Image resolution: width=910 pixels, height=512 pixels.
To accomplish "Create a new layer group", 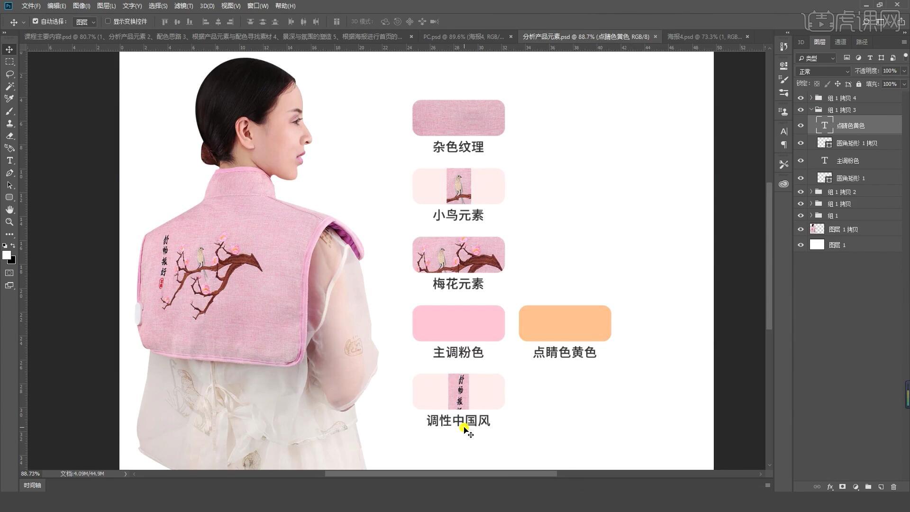I will [868, 487].
